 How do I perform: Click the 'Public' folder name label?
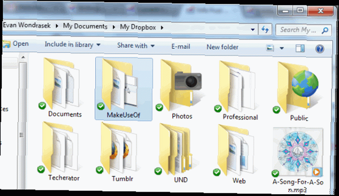(299, 118)
